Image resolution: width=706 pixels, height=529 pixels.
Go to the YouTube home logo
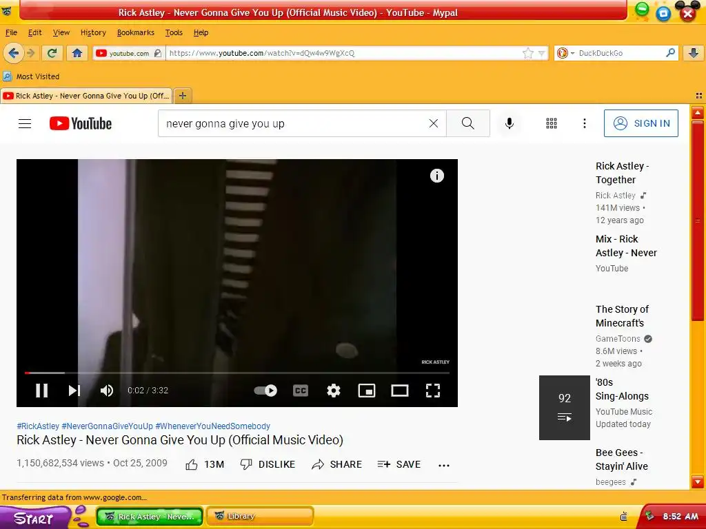coord(81,123)
